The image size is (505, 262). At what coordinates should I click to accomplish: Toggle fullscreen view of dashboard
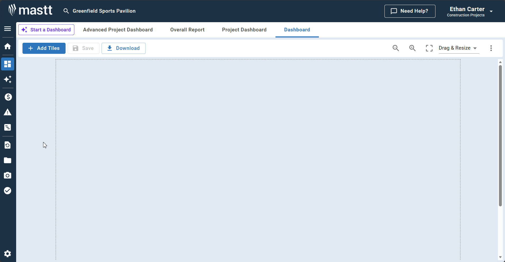(x=429, y=48)
